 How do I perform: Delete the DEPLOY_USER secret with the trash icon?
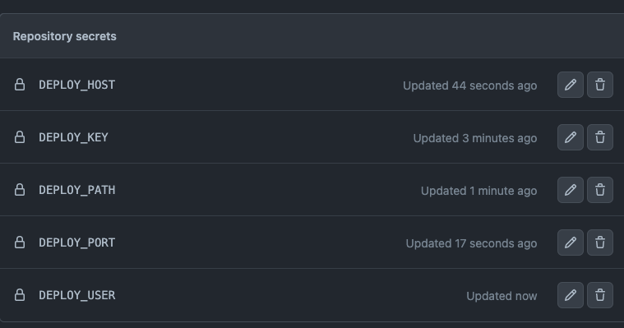(600, 295)
